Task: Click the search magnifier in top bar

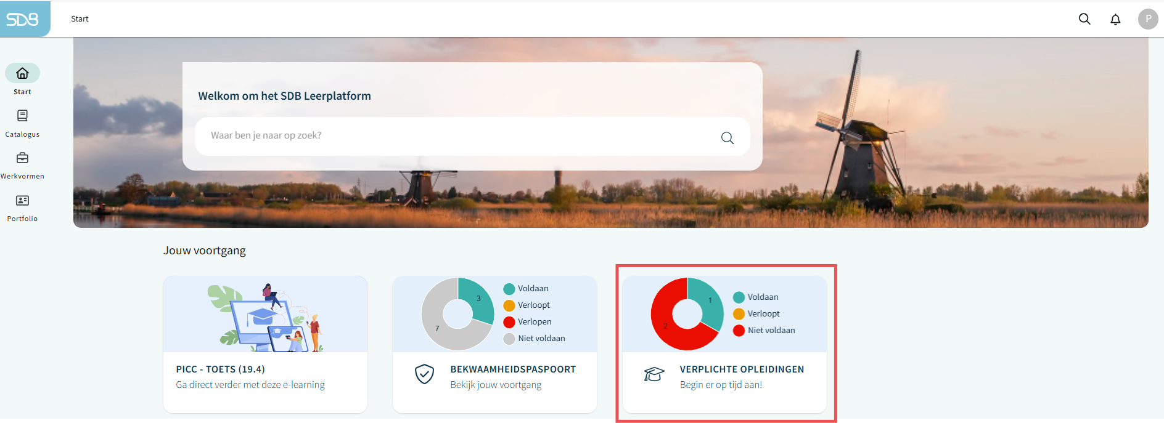Action: click(x=1084, y=19)
